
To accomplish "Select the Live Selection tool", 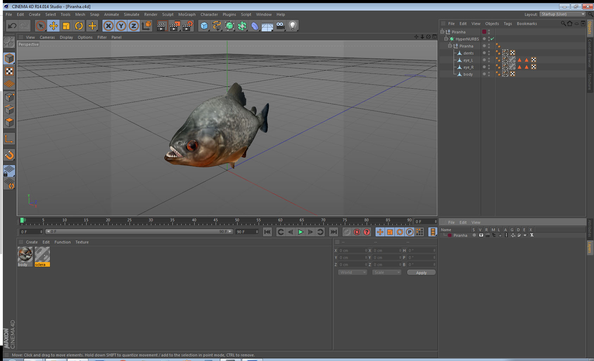I will coord(41,26).
